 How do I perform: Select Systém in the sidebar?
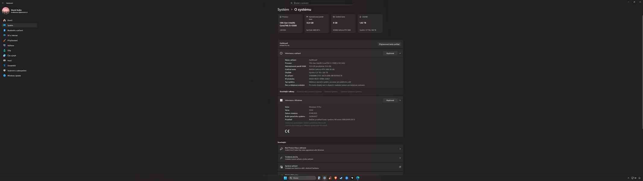pyautogui.click(x=19, y=25)
